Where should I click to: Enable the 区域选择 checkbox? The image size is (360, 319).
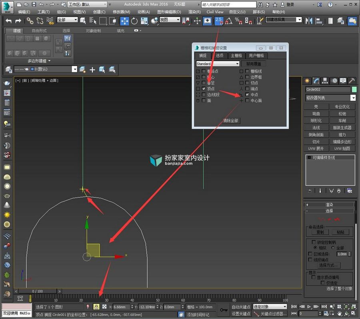[310, 254]
